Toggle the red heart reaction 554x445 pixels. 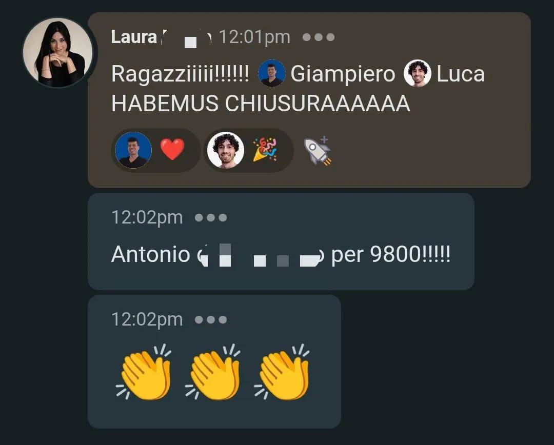[x=172, y=149]
